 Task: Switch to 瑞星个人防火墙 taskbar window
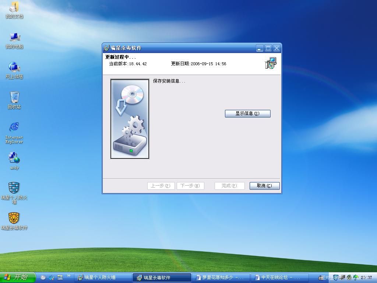pyautogui.click(x=103, y=277)
